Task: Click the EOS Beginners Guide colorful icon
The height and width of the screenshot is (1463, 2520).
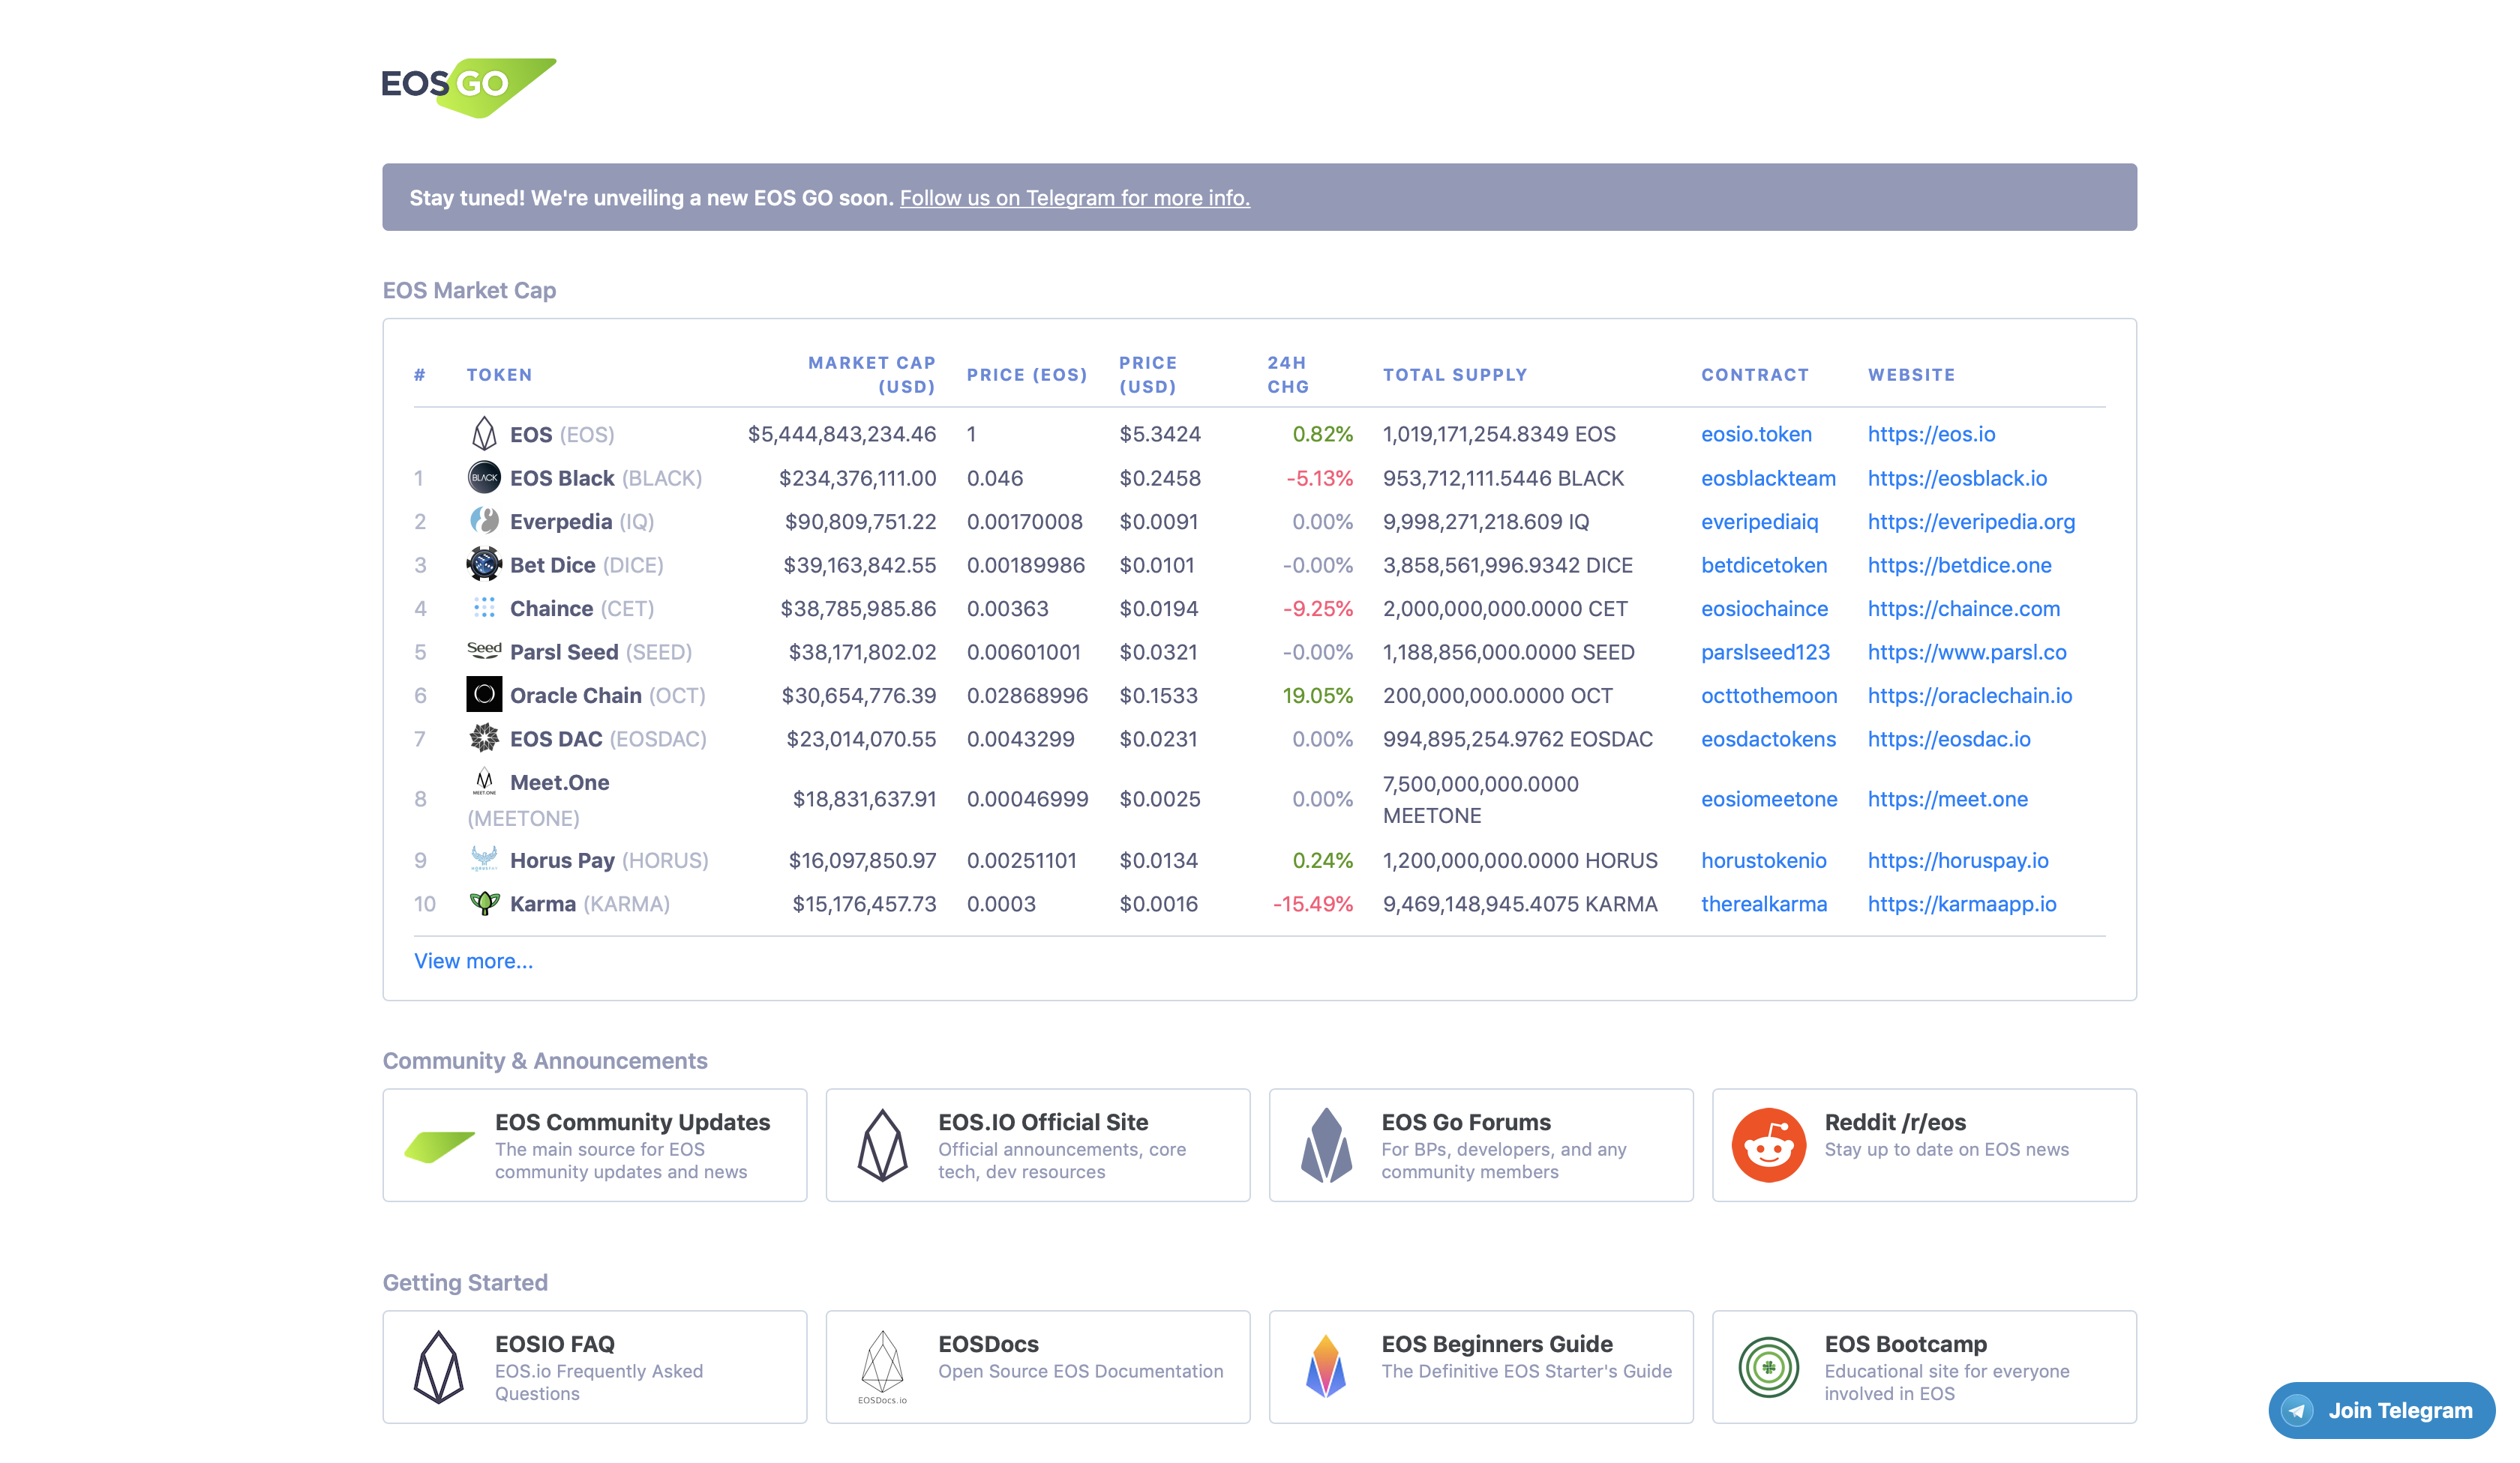Action: tap(1326, 1367)
